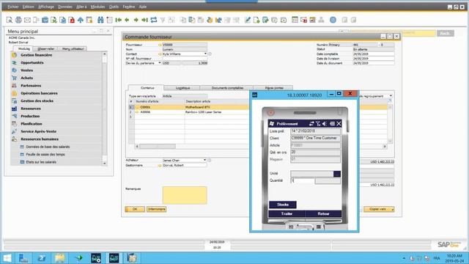Open the Affichage menu
The image size is (469, 264).
tap(46, 7)
